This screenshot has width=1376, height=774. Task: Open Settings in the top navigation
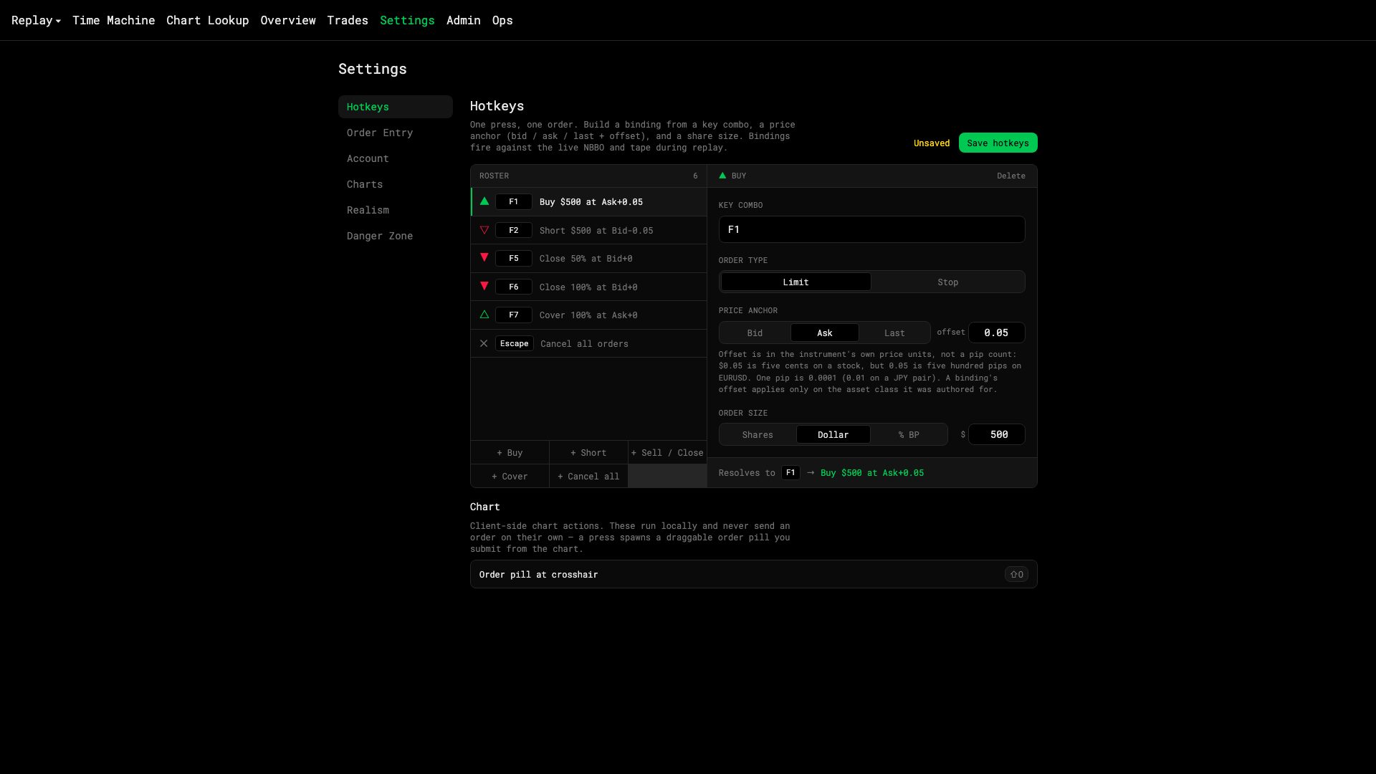(407, 20)
